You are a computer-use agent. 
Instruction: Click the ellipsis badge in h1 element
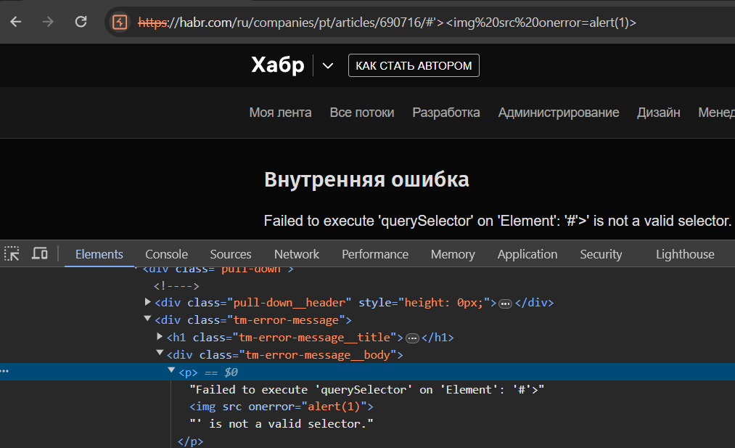[x=412, y=338]
